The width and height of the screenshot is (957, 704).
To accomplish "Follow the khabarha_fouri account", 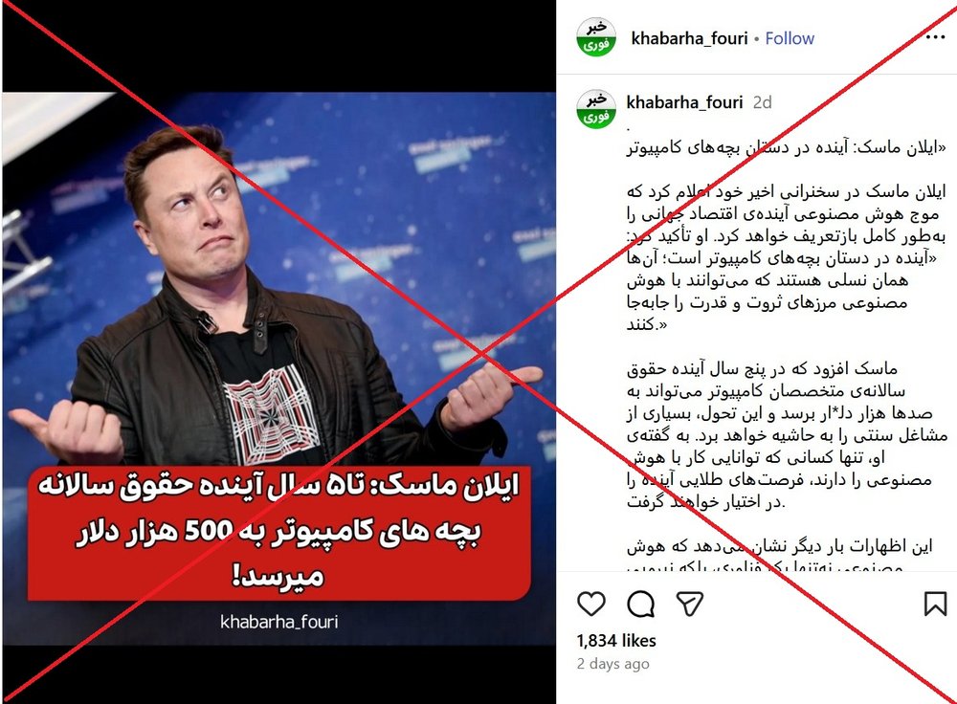I will [x=790, y=38].
